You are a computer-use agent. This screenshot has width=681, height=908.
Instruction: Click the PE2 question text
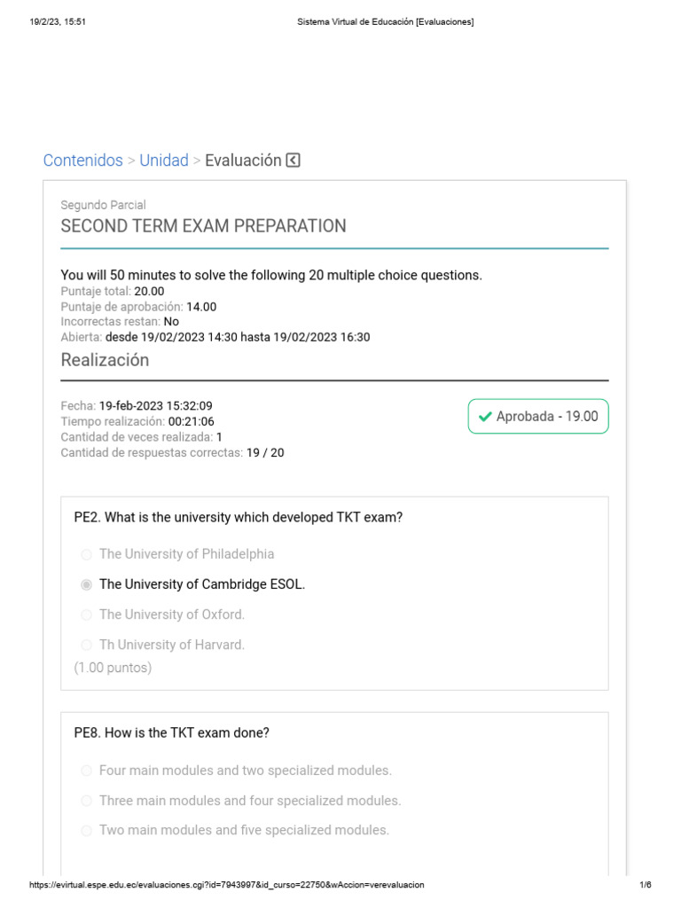238,517
